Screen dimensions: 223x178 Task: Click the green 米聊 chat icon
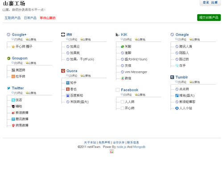pyautogui.click(x=122, y=47)
